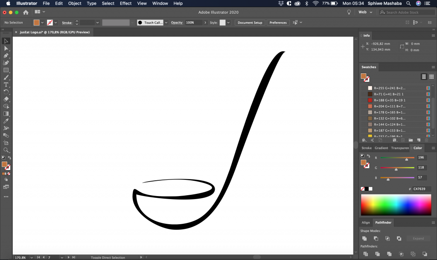The height and width of the screenshot is (260, 437).
Task: Select the Eraser tool
Action: [6, 99]
